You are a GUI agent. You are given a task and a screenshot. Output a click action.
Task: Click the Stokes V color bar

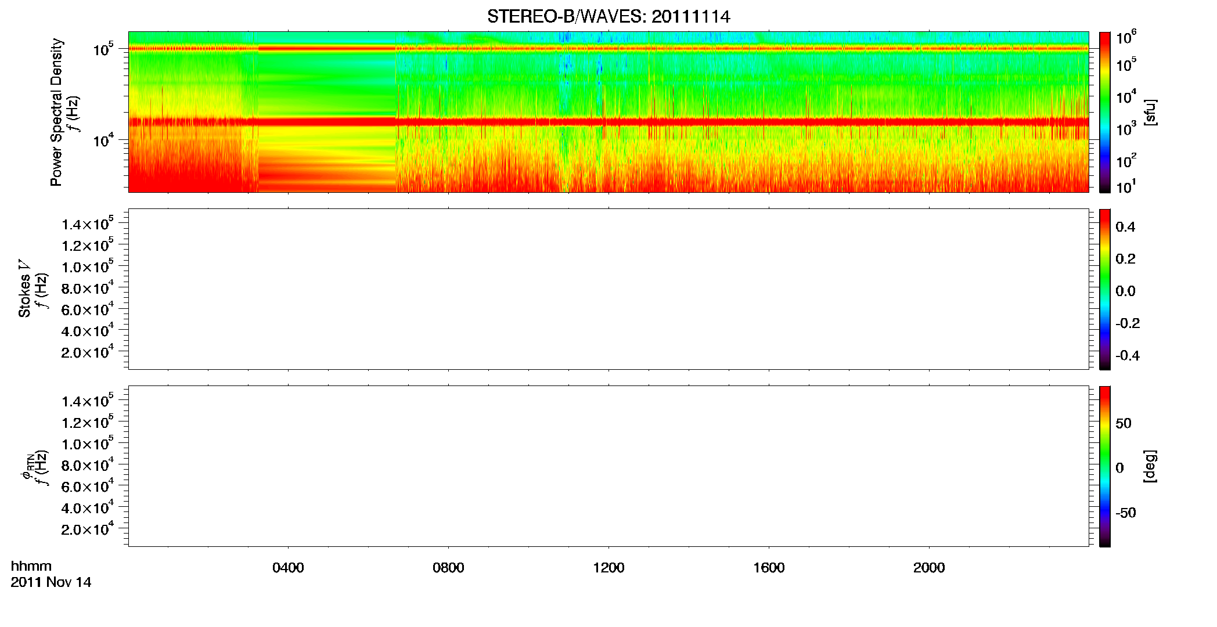pos(1105,289)
